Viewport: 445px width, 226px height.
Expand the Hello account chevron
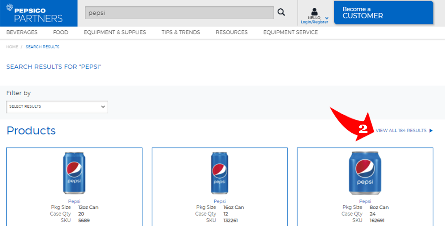(327, 18)
